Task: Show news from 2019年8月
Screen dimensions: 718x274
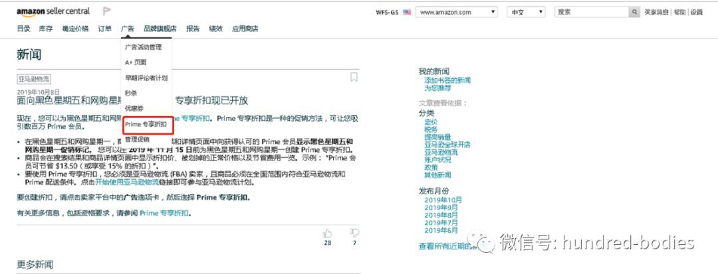Action: 441,215
